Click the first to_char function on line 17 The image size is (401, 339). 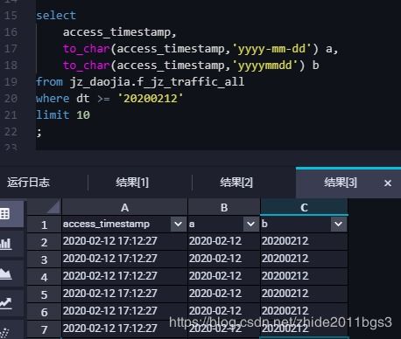87,49
